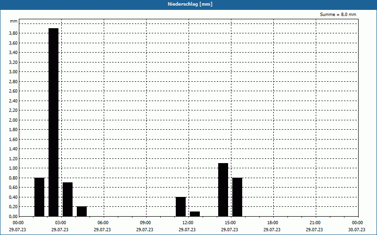Click the 00:00 time label above 29.07.23

[18, 223]
